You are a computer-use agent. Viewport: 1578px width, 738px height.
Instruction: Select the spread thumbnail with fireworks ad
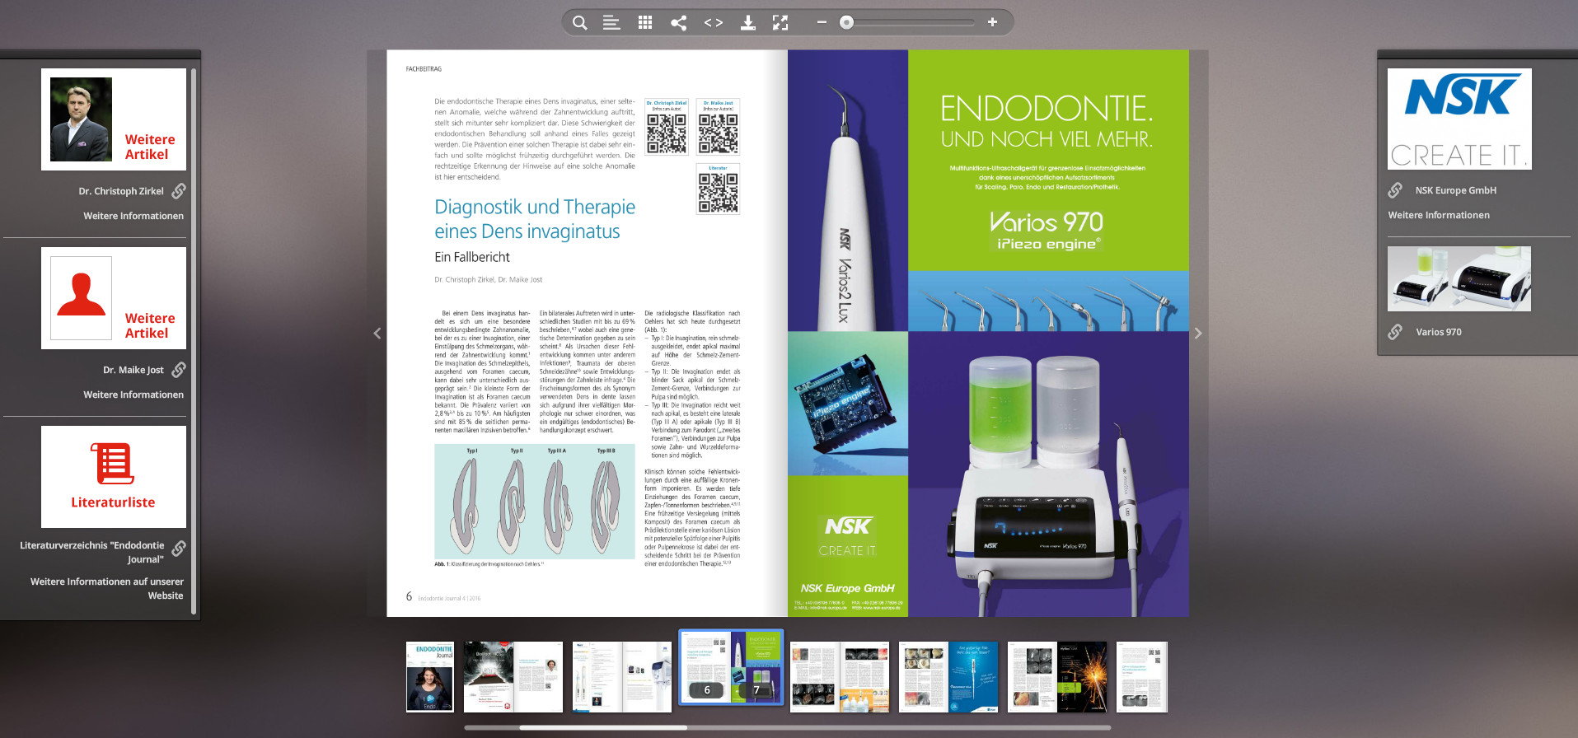tap(1057, 677)
